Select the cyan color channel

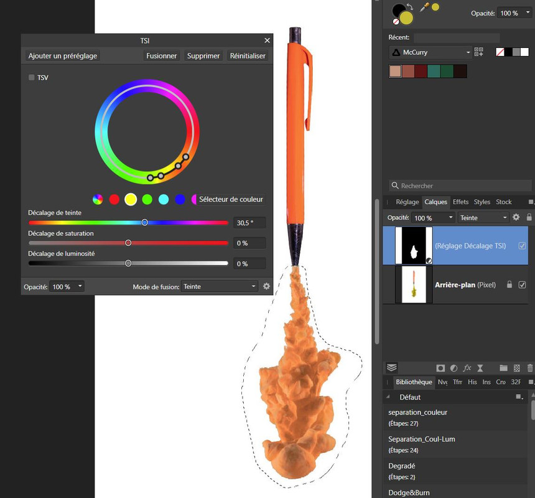(164, 199)
